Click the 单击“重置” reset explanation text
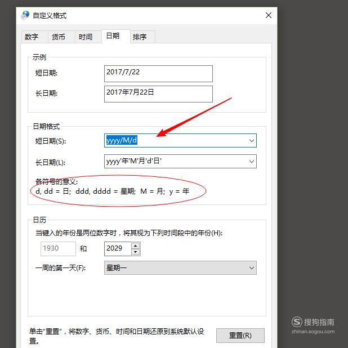Image resolution: width=348 pixels, height=348 pixels. 117,336
